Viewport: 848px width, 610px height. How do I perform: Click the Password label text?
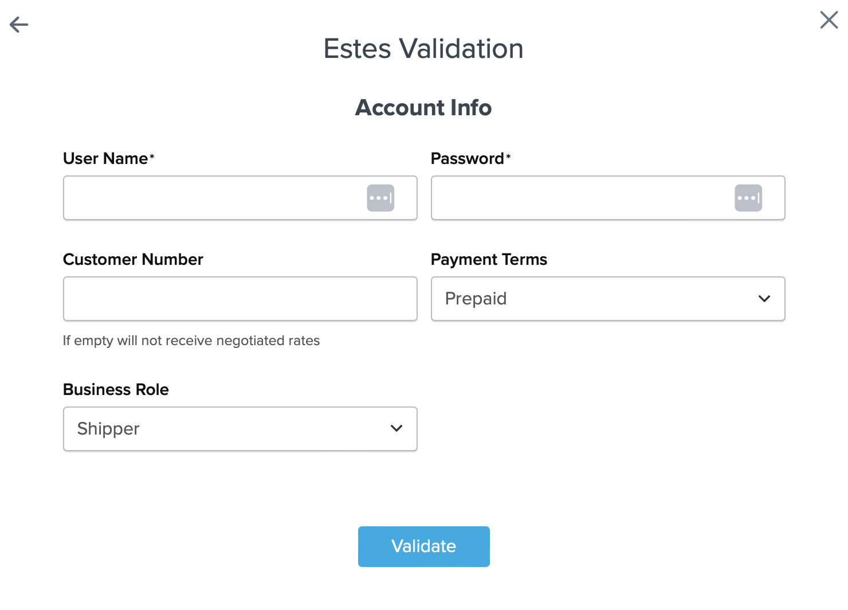pyautogui.click(x=468, y=159)
